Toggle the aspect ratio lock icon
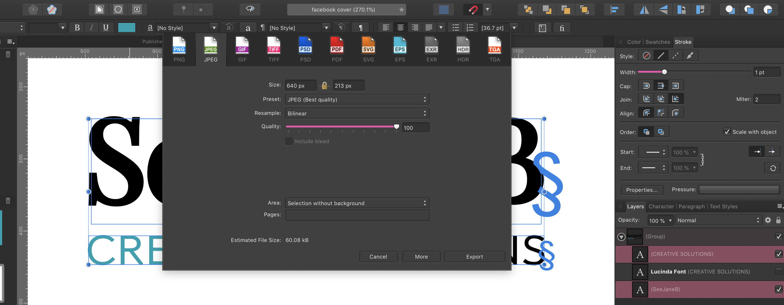This screenshot has width=784, height=305. (324, 86)
